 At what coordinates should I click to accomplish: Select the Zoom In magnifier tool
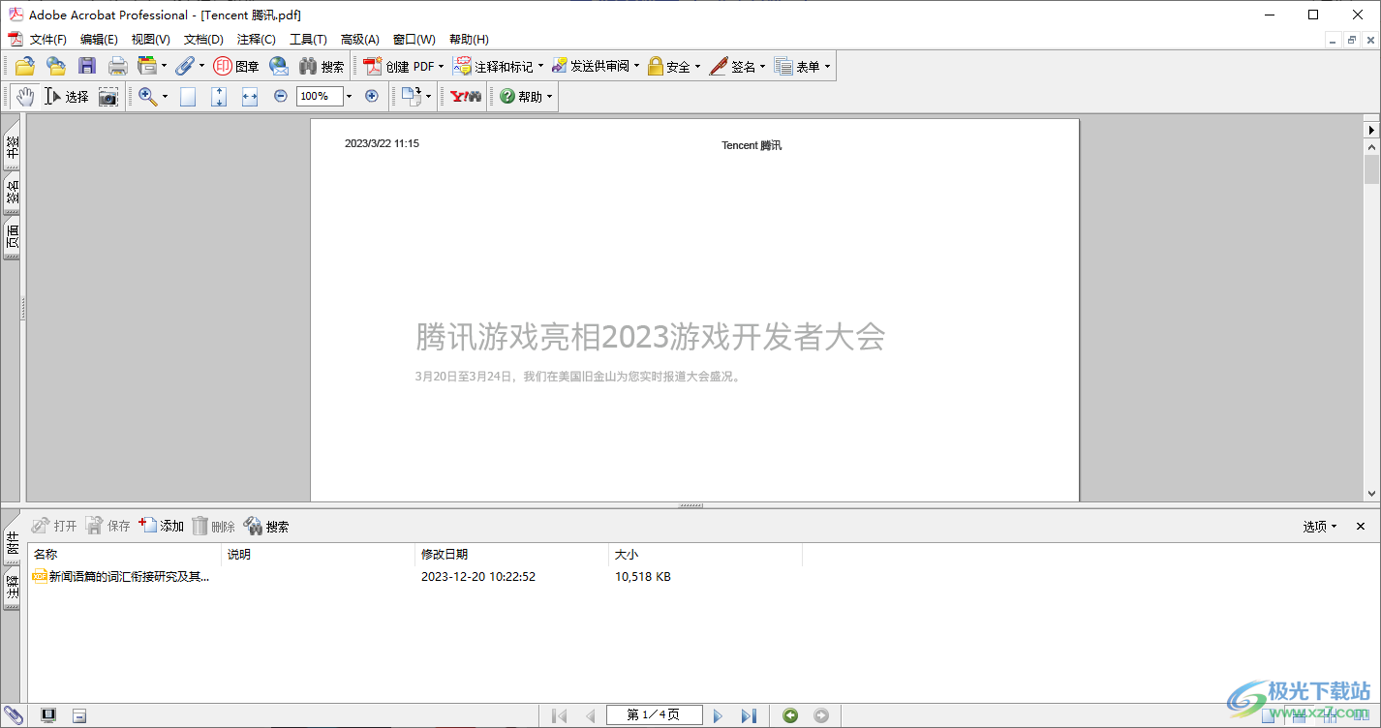tap(147, 96)
